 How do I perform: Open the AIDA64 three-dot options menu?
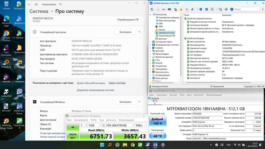coord(263,9)
